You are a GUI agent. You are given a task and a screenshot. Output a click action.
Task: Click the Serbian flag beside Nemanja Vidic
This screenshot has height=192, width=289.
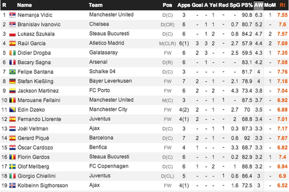[12, 15]
